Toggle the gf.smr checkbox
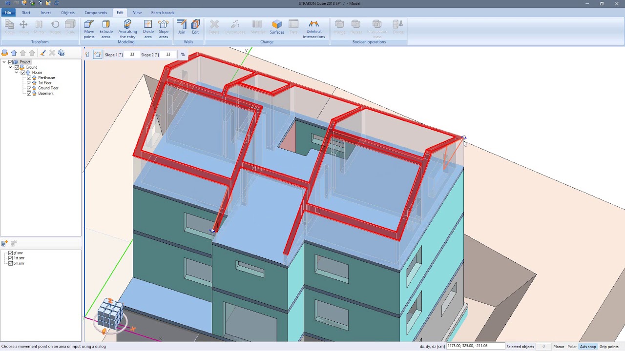625x351 pixels. tap(10, 253)
